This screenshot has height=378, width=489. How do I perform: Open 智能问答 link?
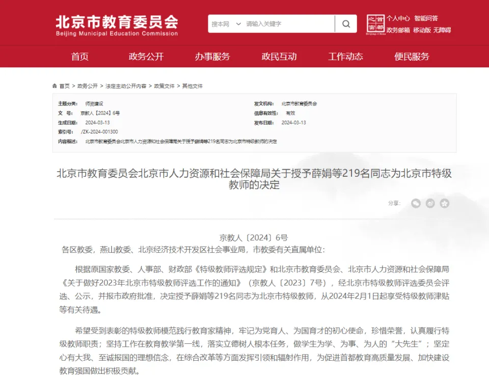tap(426, 18)
